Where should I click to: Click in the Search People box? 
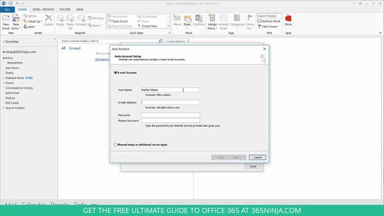[x=269, y=16]
